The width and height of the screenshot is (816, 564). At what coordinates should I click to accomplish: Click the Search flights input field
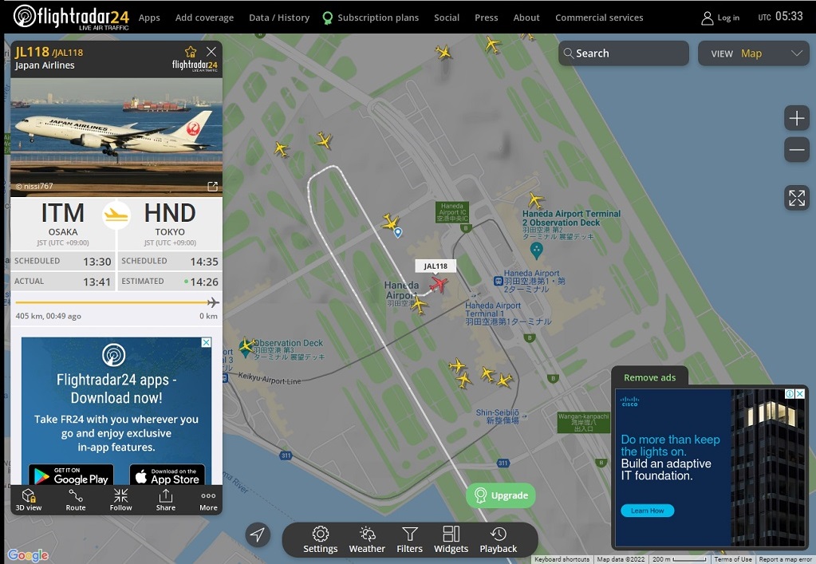tap(624, 53)
